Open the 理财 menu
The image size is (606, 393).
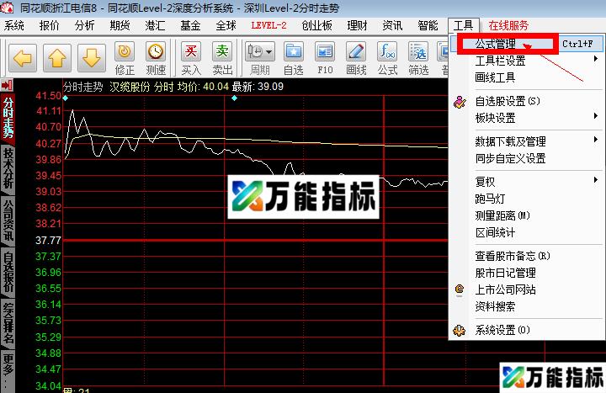(x=357, y=26)
